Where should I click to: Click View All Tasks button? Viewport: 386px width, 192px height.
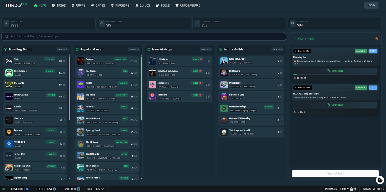point(335,173)
